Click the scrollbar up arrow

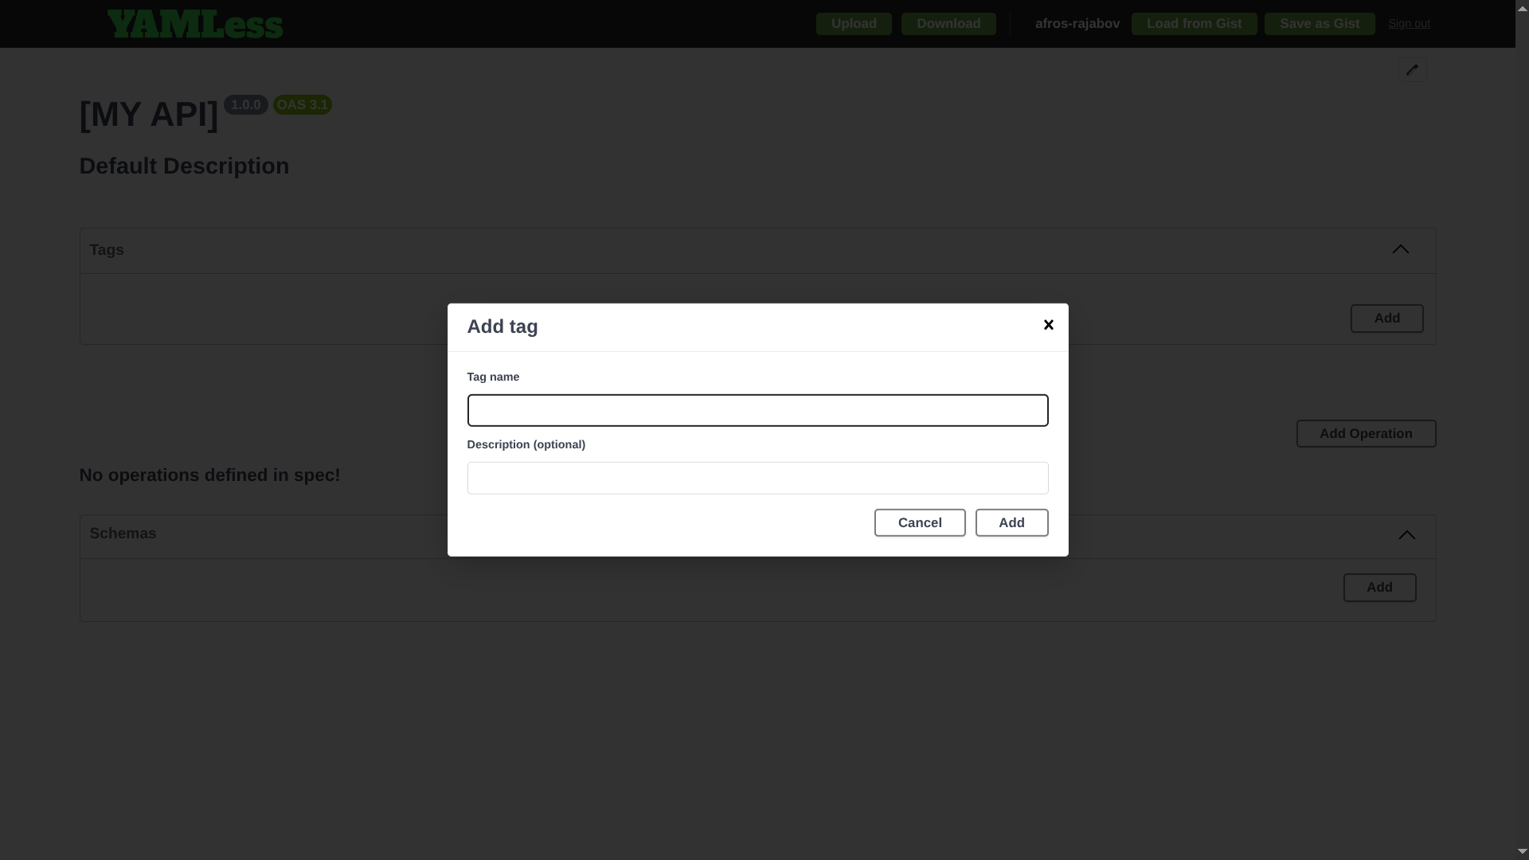point(1522,8)
